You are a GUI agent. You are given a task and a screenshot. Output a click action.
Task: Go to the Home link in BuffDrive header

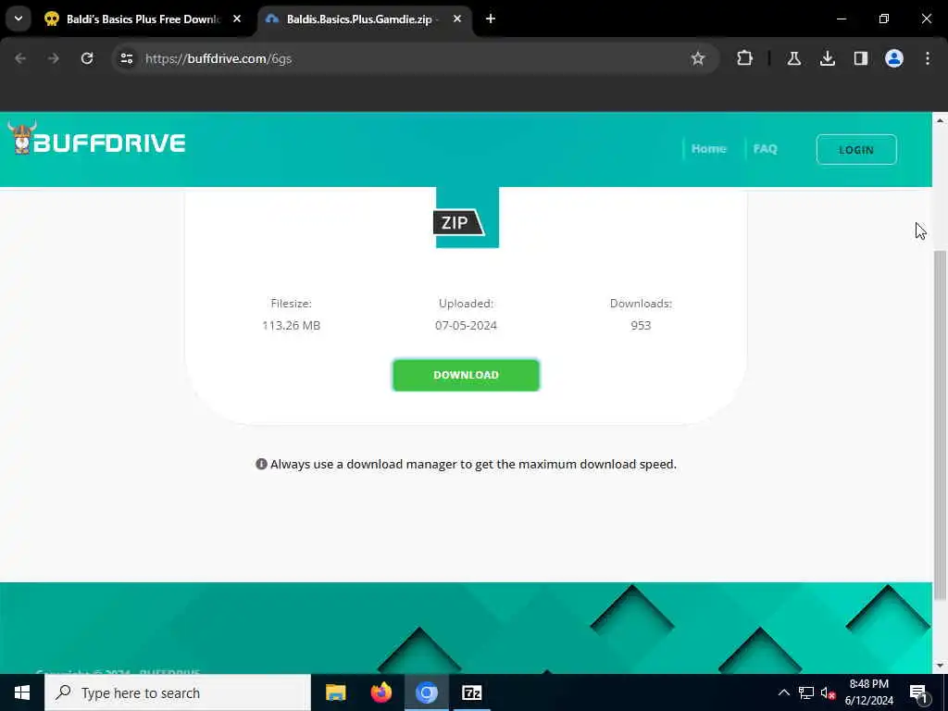click(708, 149)
